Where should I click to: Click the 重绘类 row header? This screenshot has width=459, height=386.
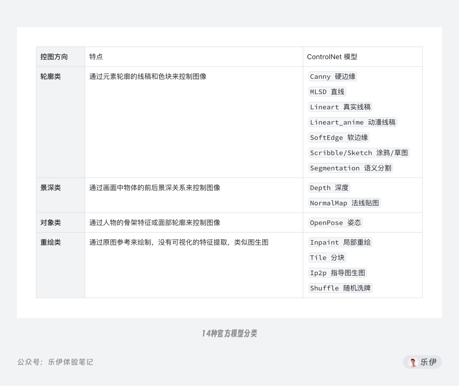pyautogui.click(x=50, y=242)
